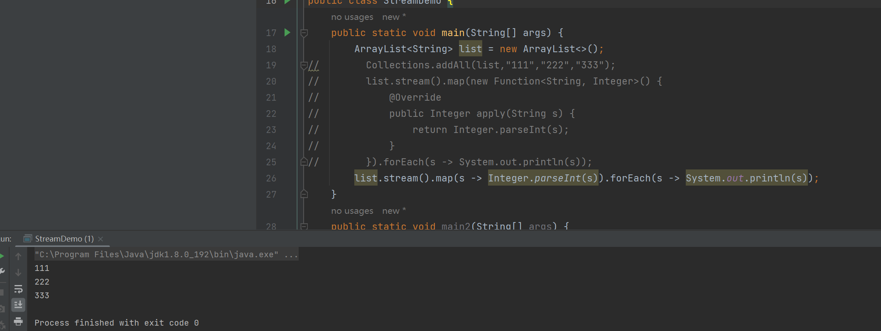The image size is (881, 331).
Task: Click 'new *' author hint above main2
Action: click(x=394, y=211)
